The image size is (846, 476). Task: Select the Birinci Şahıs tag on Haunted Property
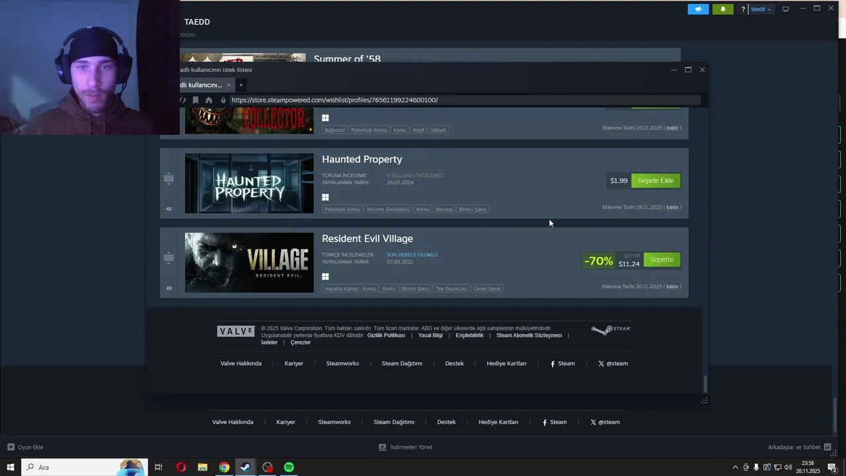pyautogui.click(x=473, y=209)
